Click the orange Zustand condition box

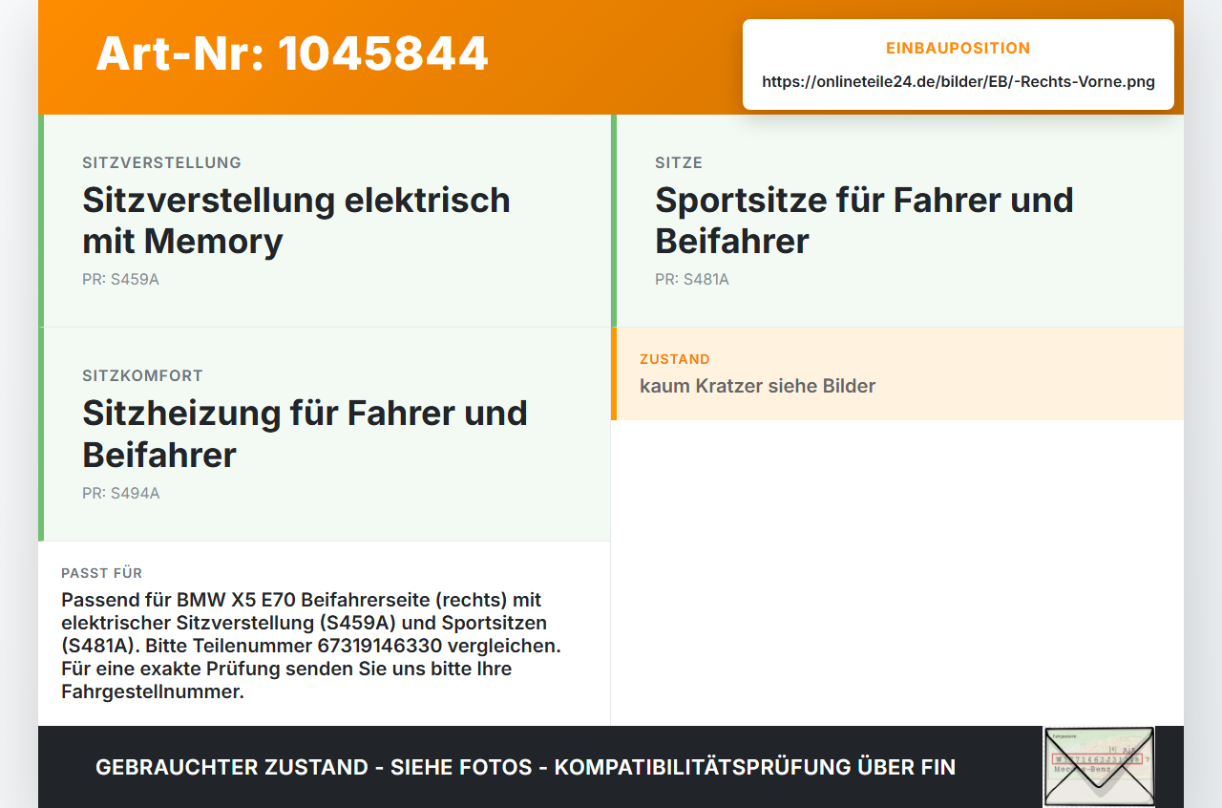(x=897, y=373)
